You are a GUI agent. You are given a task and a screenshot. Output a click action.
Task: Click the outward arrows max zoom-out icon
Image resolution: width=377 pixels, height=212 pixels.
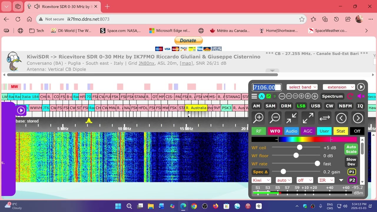coord(308,118)
